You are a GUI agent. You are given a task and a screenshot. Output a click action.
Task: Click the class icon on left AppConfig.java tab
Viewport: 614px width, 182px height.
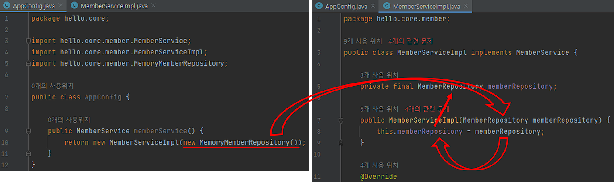point(7,6)
